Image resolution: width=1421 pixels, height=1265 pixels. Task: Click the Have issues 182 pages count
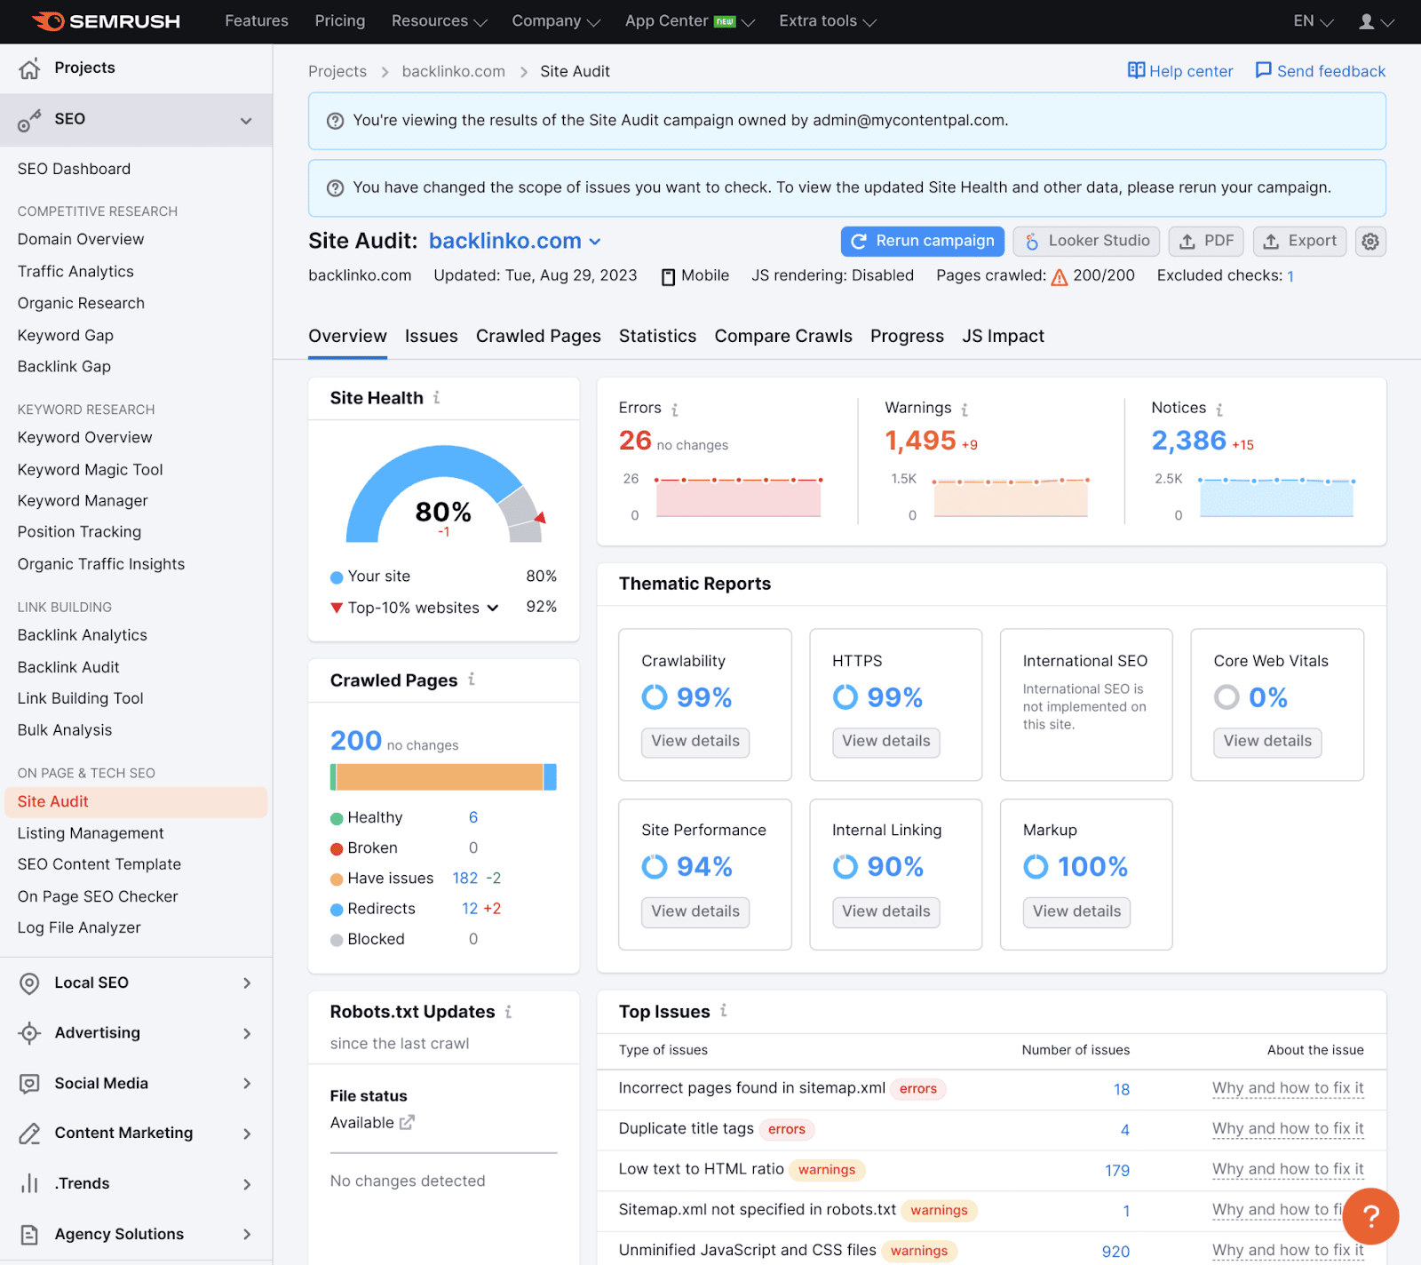(465, 879)
